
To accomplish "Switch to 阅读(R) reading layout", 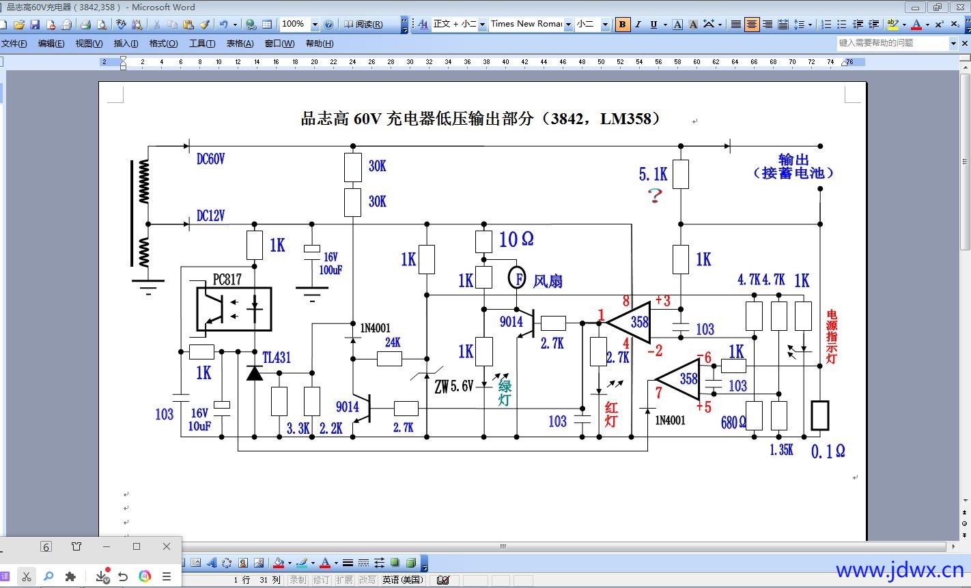I will [363, 25].
